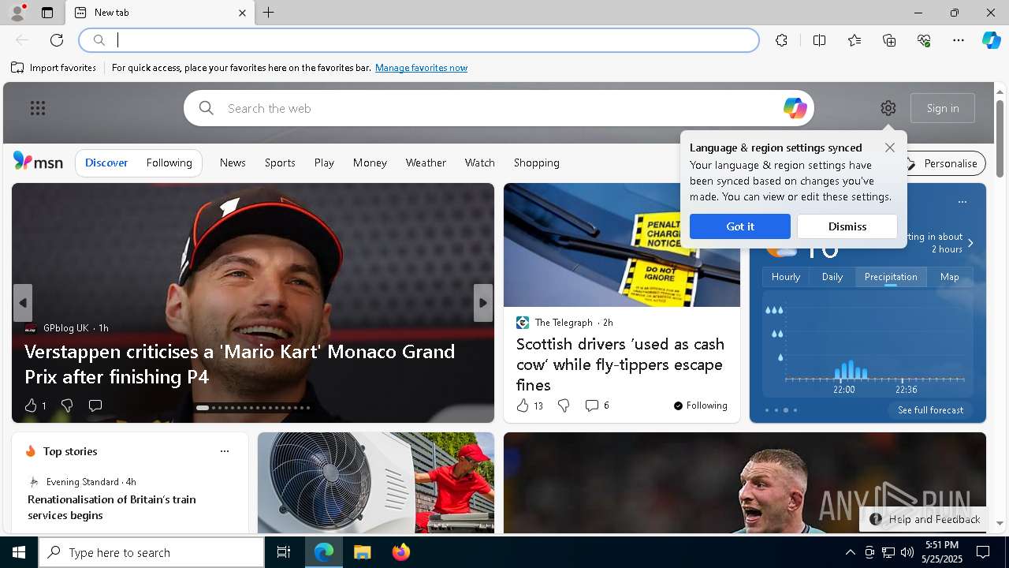The image size is (1009, 568).
Task: Open the Renationalisation of Britain's train story
Action: (112, 507)
